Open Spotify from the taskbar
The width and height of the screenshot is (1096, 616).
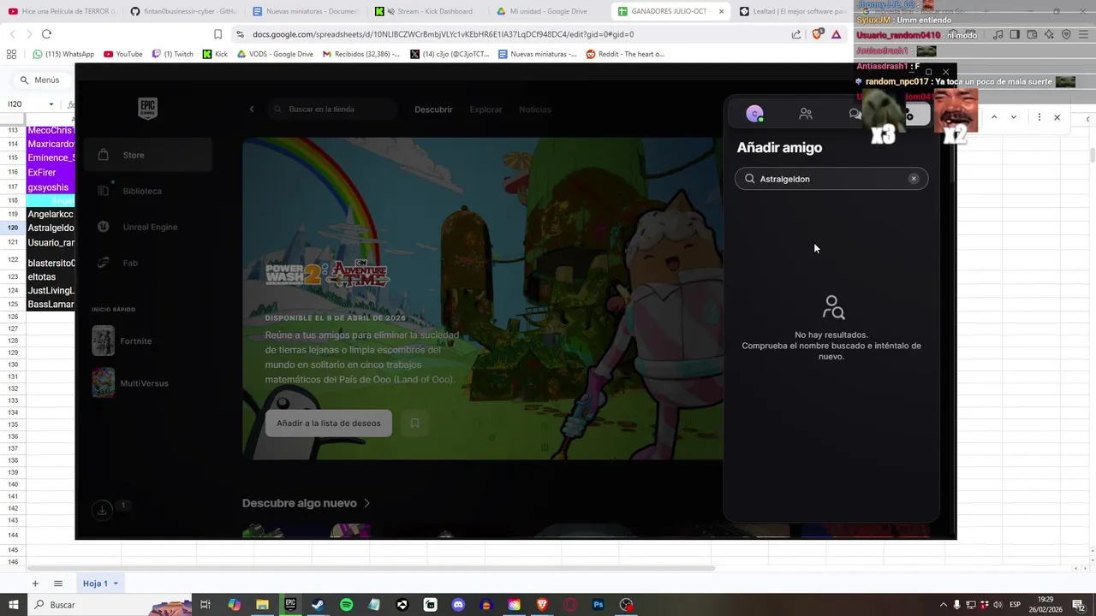click(x=346, y=605)
